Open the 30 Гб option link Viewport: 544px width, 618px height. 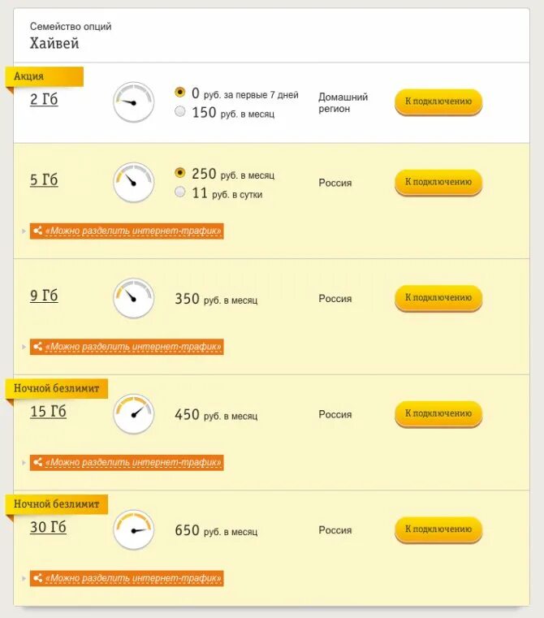pyautogui.click(x=48, y=527)
